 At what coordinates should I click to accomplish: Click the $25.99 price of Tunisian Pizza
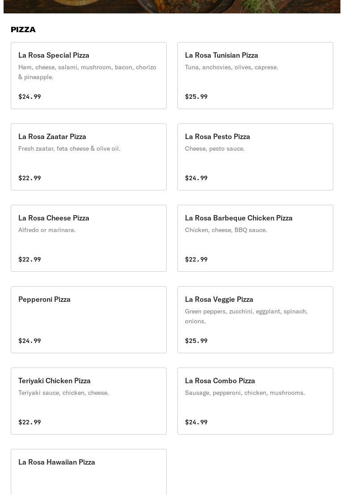click(x=196, y=97)
